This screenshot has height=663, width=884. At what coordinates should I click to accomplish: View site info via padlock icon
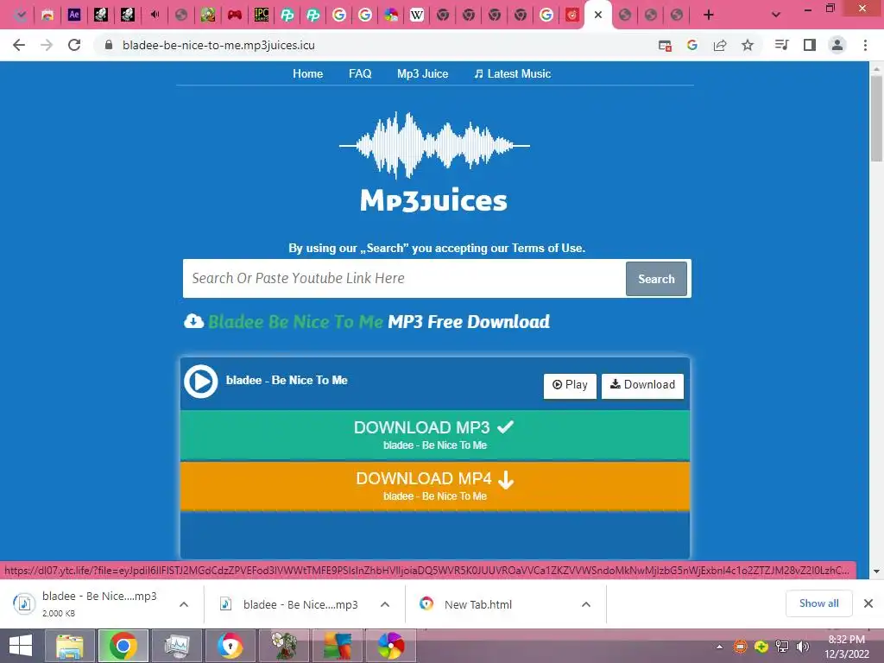click(109, 45)
